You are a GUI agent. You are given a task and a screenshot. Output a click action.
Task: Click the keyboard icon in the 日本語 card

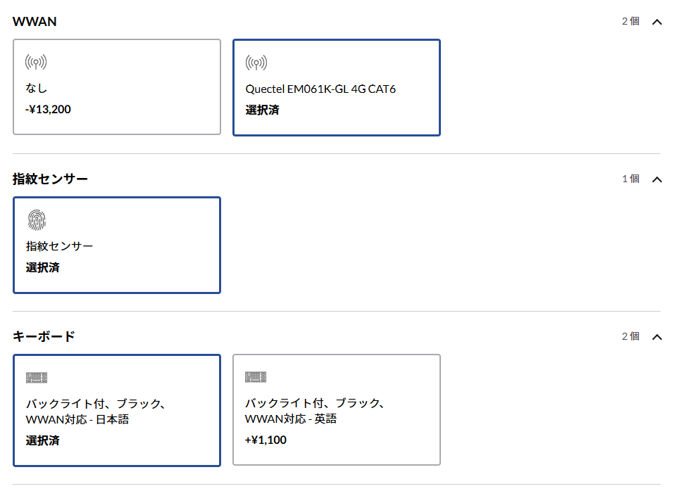click(x=37, y=378)
